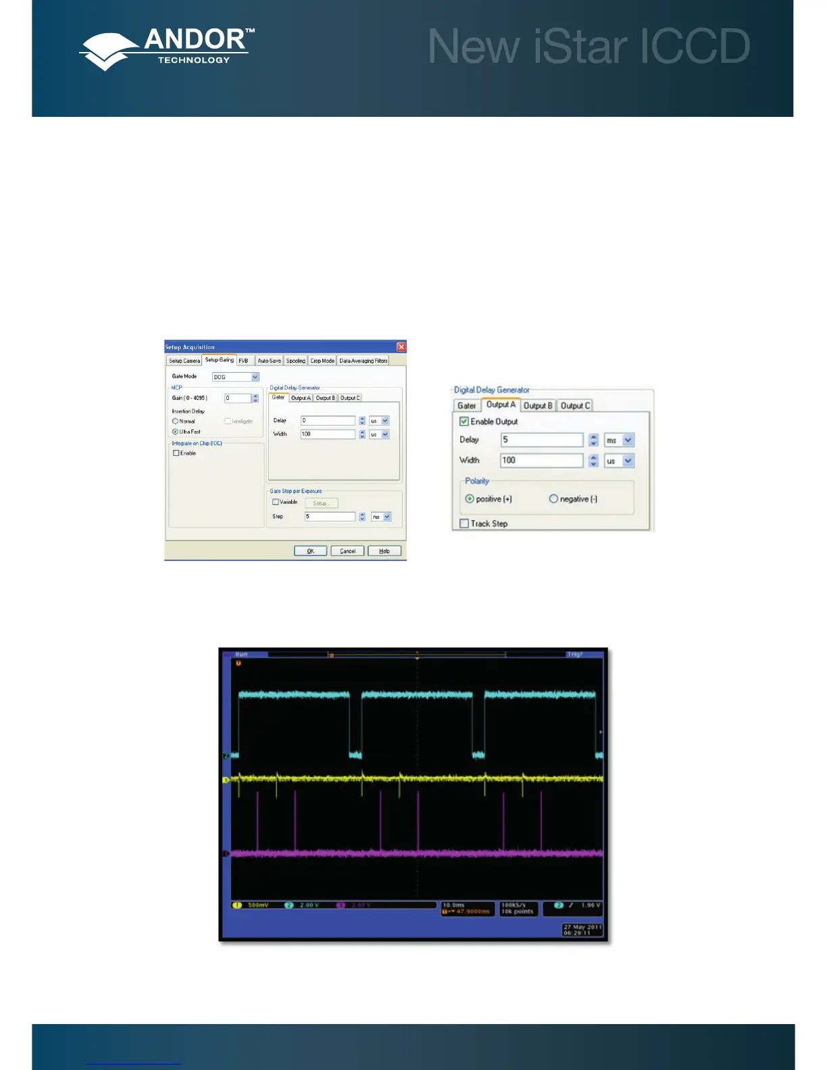Toggle the Intelligate checkbox
The height and width of the screenshot is (1070, 827).
coord(228,422)
